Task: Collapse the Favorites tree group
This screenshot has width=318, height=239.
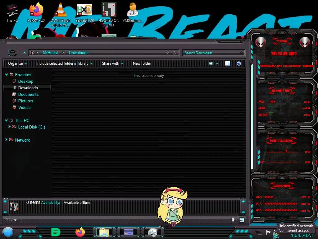Action: coord(6,75)
